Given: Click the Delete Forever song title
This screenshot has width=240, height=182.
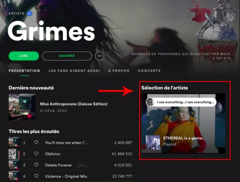Looking at the screenshot, I should coord(58,165).
